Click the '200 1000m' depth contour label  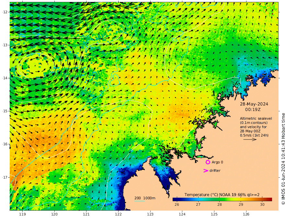(145, 198)
